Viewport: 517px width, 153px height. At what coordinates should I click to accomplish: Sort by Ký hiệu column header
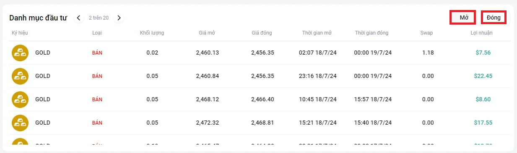[x=20, y=33]
